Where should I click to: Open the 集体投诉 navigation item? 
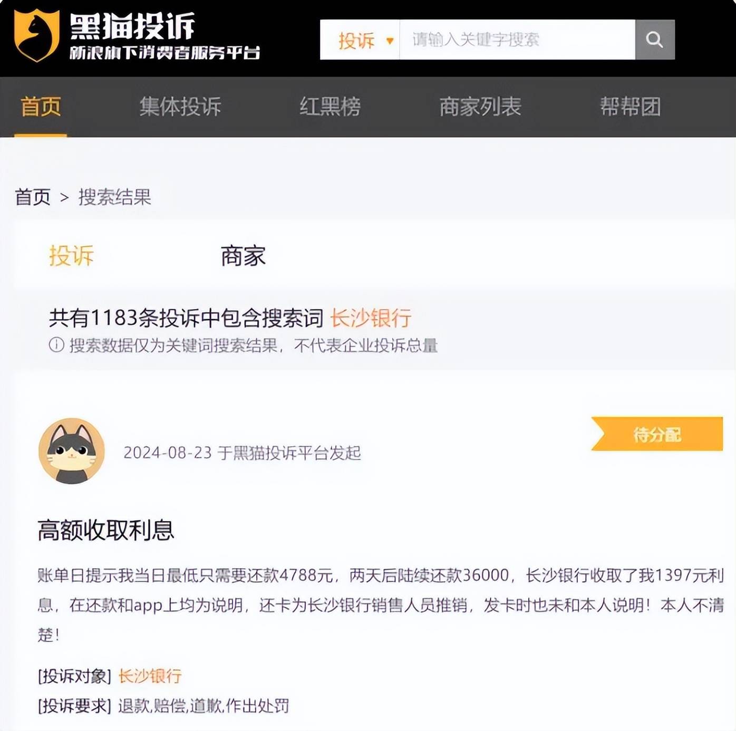180,107
